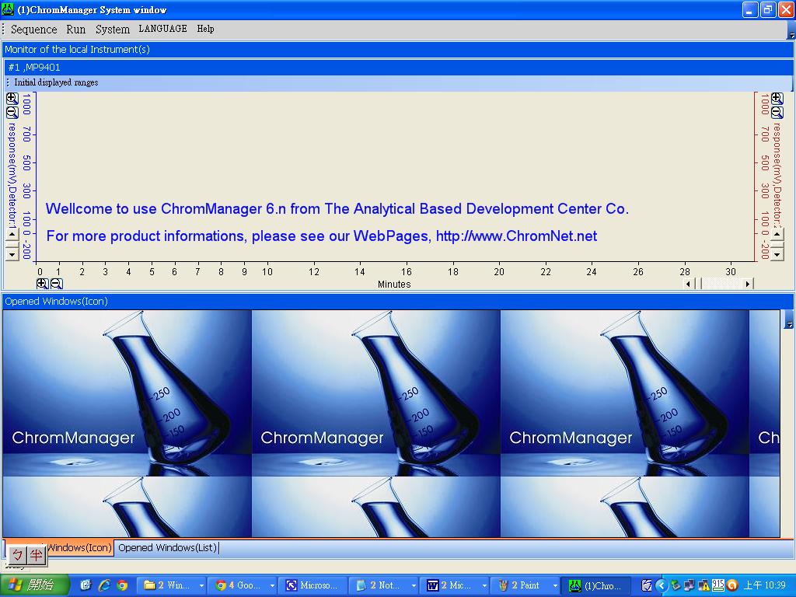Click the system clock showing 10:39

[765, 585]
